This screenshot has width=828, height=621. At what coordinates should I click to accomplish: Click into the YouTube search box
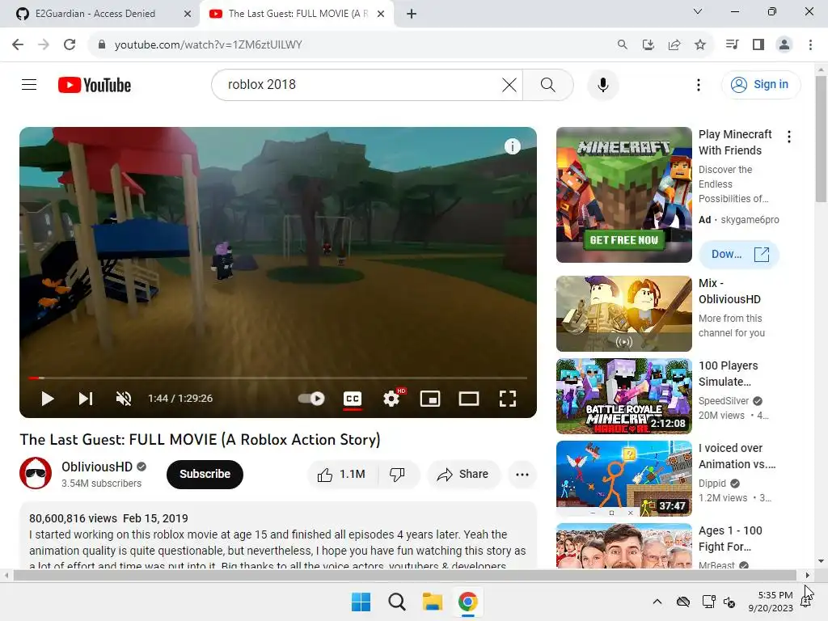359,84
